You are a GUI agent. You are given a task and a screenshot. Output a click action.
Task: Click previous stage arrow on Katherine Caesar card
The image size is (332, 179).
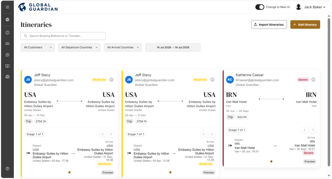coord(305,130)
